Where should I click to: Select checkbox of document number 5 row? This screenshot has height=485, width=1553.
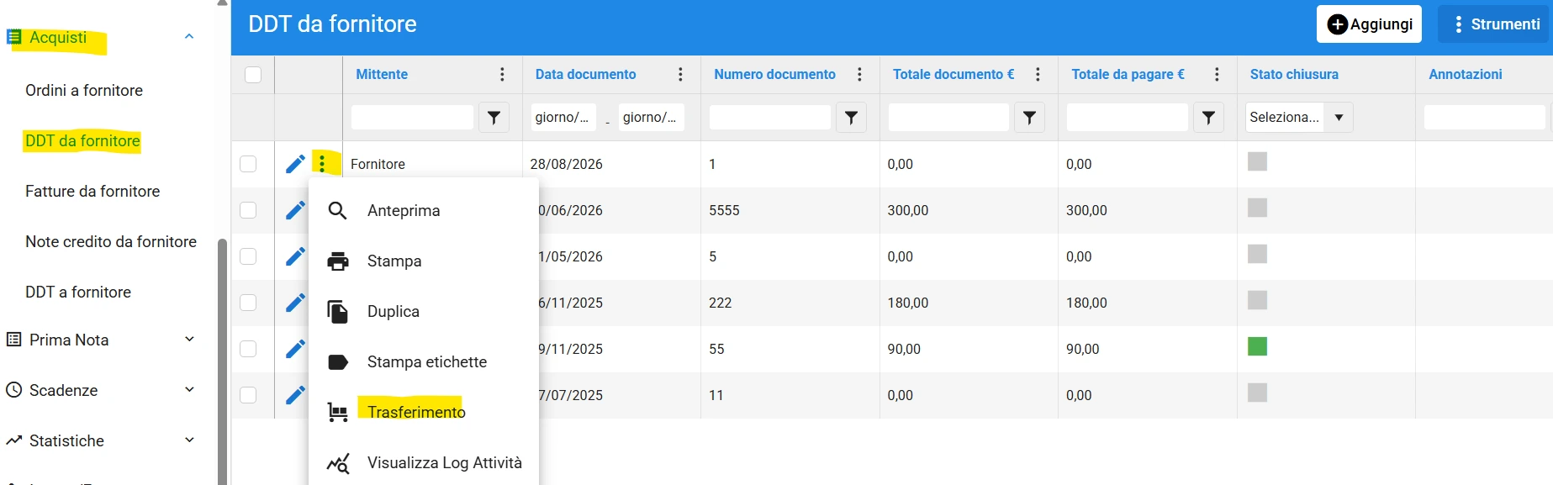coord(248,256)
